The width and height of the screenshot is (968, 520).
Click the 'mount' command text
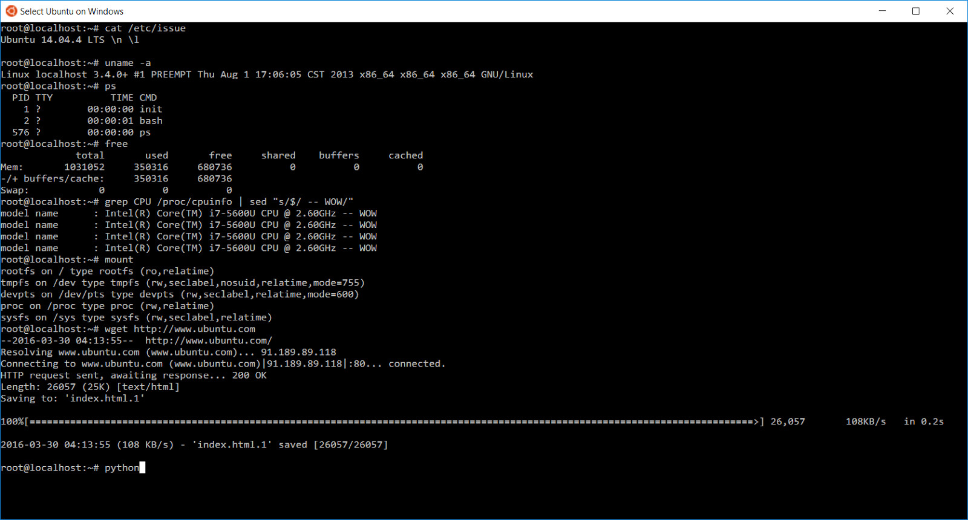click(x=119, y=260)
